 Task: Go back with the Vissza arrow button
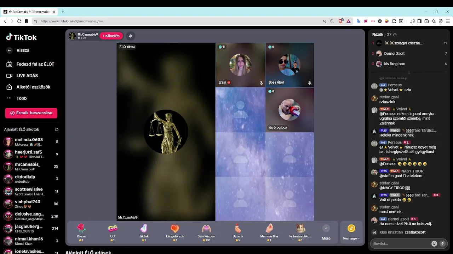point(10,50)
